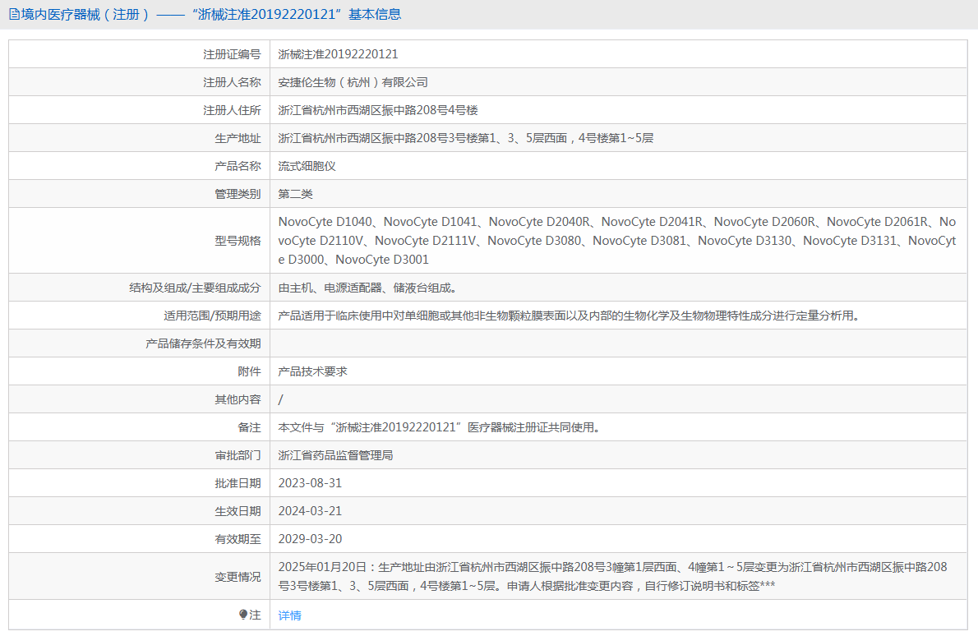Click the document icon before the page title
This screenshot has width=978, height=636.
pyautogui.click(x=14, y=14)
